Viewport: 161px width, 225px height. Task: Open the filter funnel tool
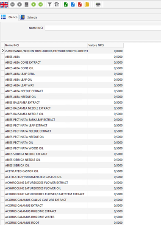(x=50, y=5)
